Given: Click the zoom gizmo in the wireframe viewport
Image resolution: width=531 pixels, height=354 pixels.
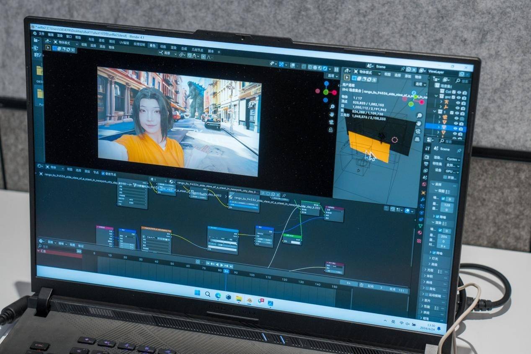Looking at the screenshot, I should 419,116.
